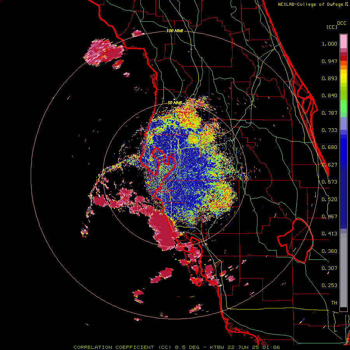Click the [CC] legend unit label
The height and width of the screenshot is (350, 350).
[332, 27]
